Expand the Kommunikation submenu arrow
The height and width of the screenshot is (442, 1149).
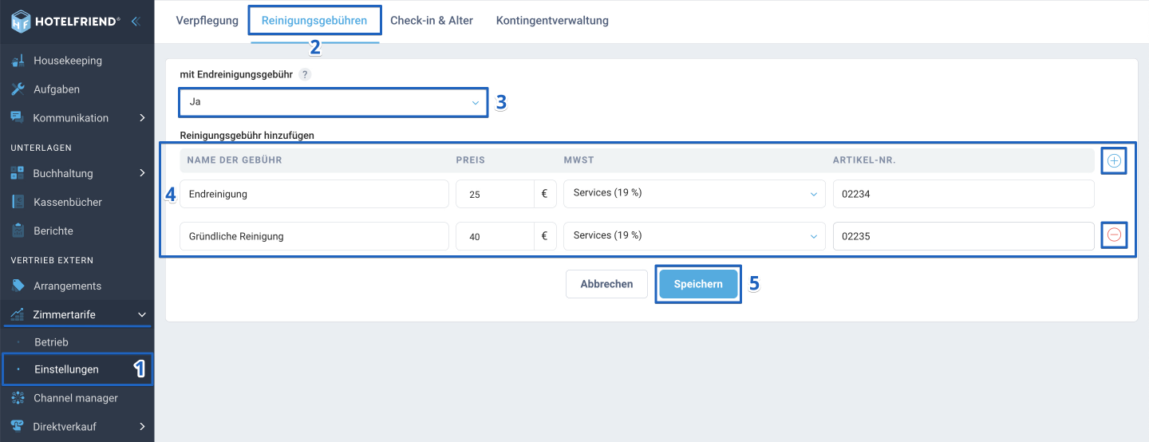[142, 118]
